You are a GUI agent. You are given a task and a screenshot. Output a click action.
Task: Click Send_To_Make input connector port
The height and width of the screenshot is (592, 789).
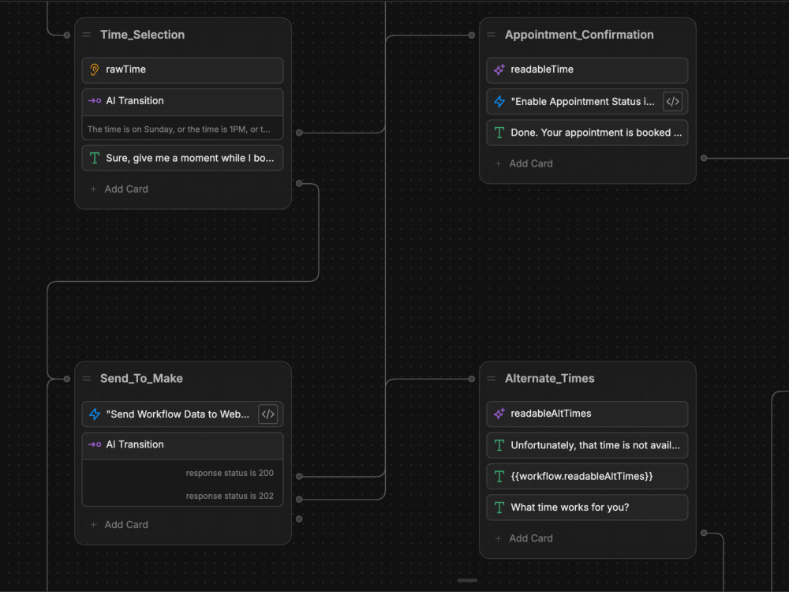tap(67, 379)
